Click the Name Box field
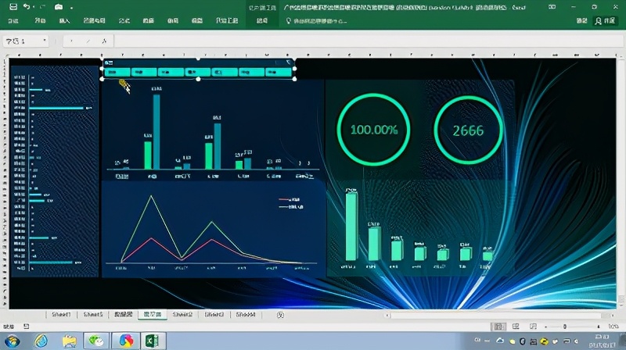 (22, 41)
